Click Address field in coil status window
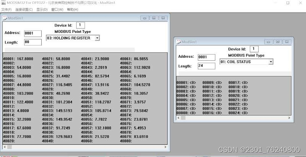The height and width of the screenshot is (157, 306). pos(207,57)
